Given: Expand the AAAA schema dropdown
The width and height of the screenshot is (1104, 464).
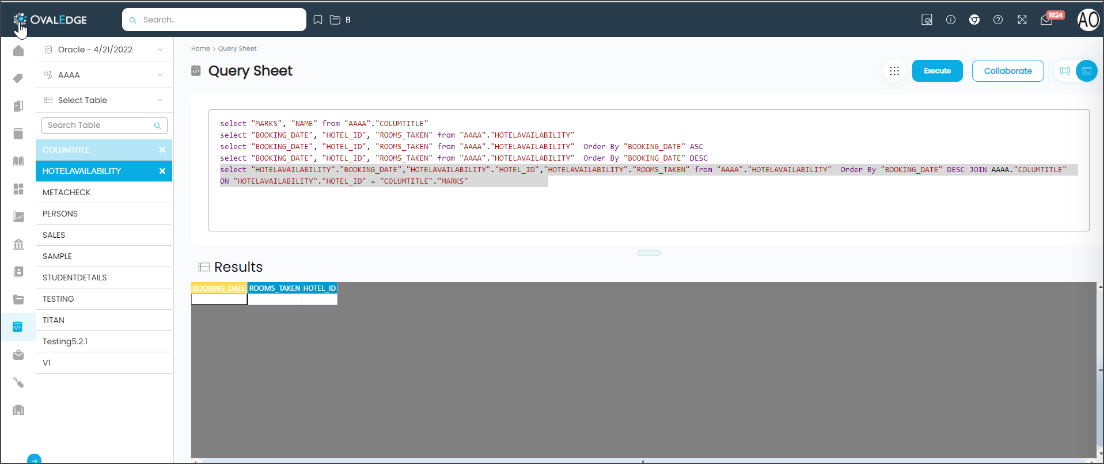Looking at the screenshot, I should [x=104, y=75].
